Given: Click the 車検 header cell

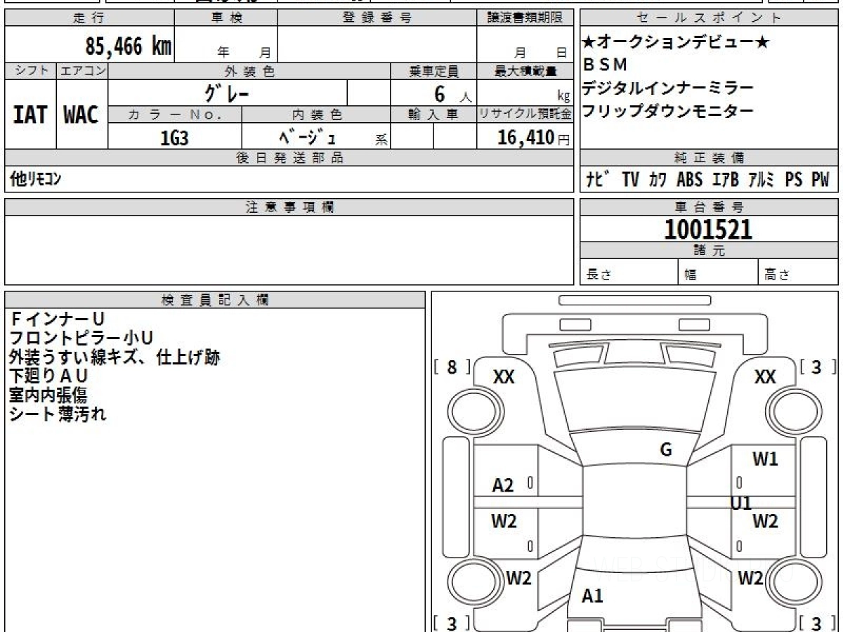Looking at the screenshot, I should 226,18.
